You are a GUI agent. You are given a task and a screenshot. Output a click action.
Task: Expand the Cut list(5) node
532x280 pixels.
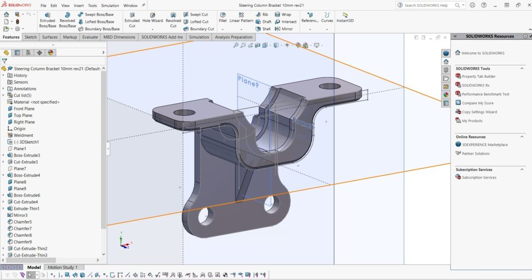point(4,95)
